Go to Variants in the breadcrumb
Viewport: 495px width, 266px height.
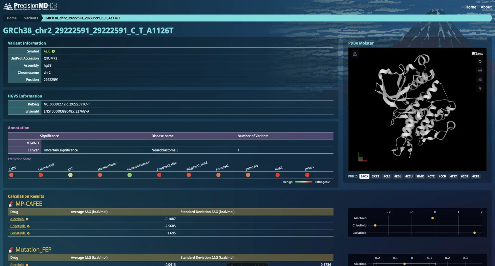click(31, 18)
